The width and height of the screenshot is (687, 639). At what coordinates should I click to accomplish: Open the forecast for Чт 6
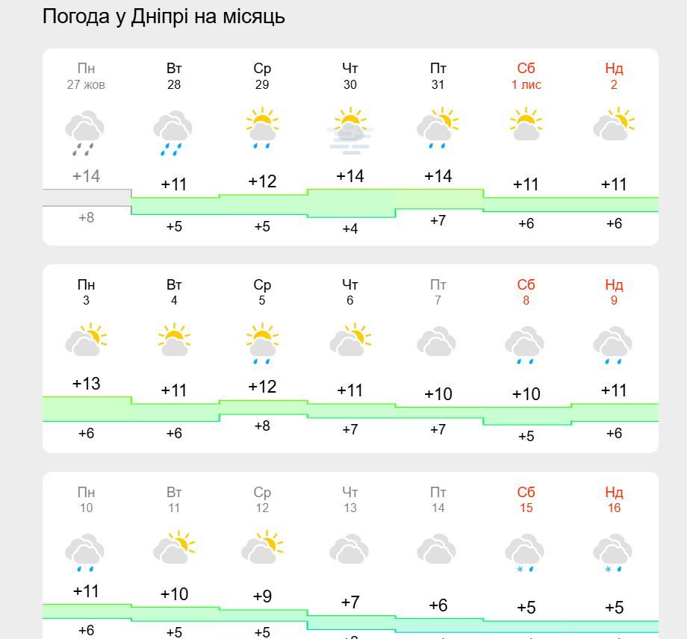[x=350, y=292]
